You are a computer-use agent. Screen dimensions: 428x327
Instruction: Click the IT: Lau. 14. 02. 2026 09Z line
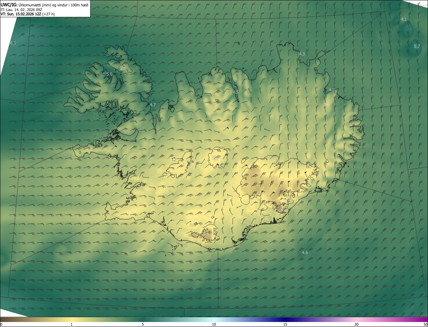click(21, 10)
